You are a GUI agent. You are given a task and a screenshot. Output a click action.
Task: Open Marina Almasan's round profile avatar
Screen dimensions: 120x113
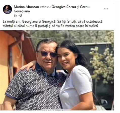coord(7,9)
